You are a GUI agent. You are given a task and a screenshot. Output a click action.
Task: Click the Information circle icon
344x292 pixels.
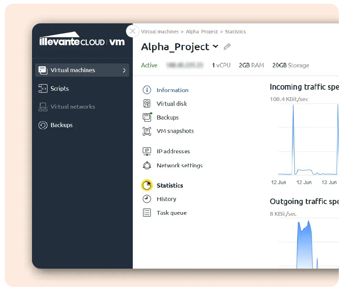pos(147,90)
